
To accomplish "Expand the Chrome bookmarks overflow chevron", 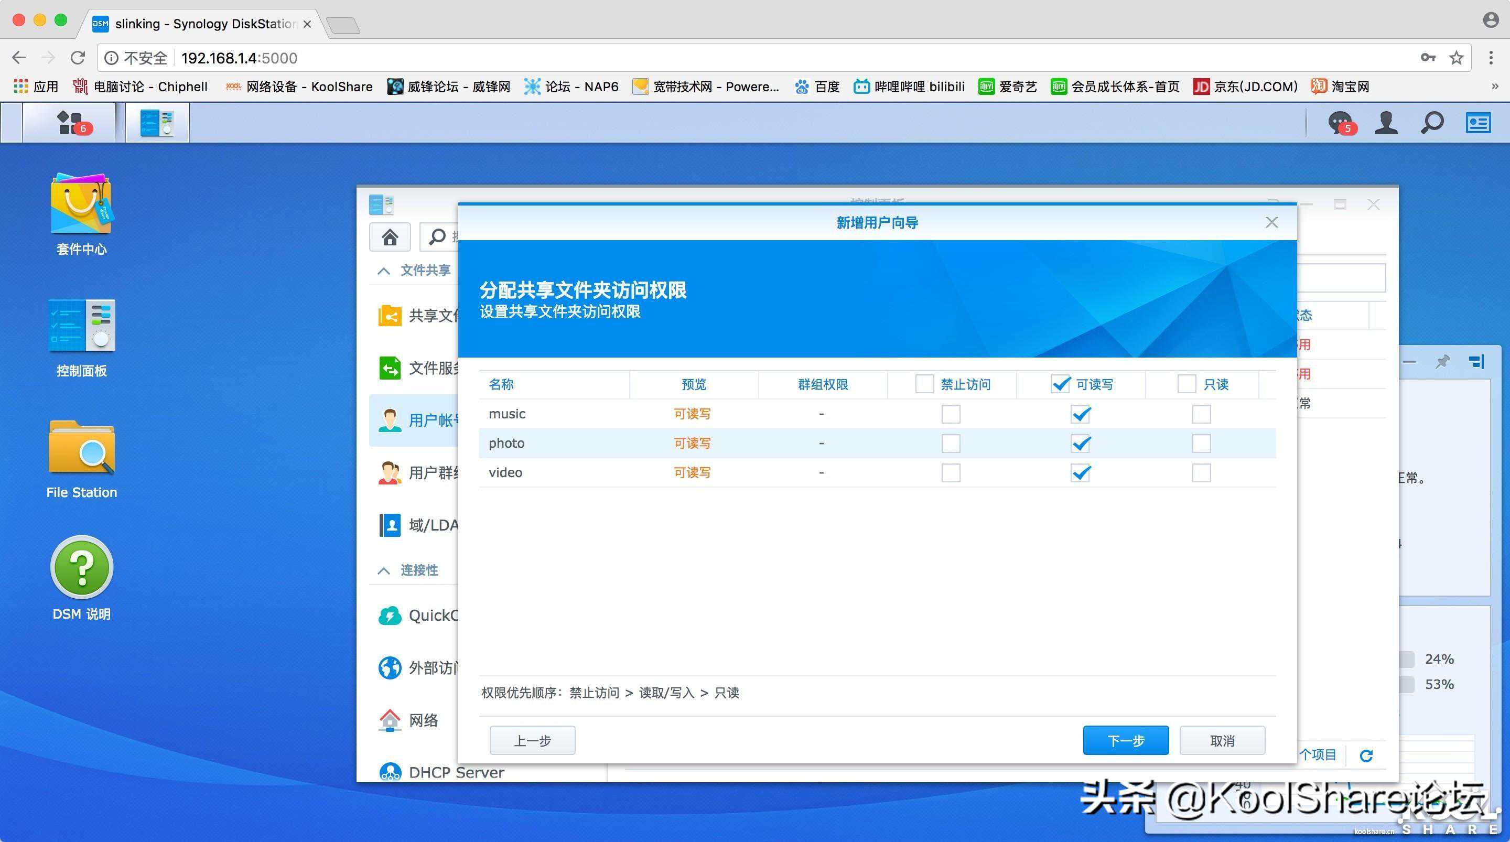I will pos(1495,87).
